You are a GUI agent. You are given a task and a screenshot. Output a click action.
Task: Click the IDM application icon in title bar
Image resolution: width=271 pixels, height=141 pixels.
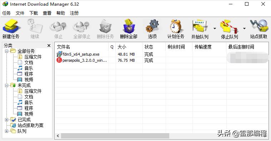pyautogui.click(x=5, y=4)
